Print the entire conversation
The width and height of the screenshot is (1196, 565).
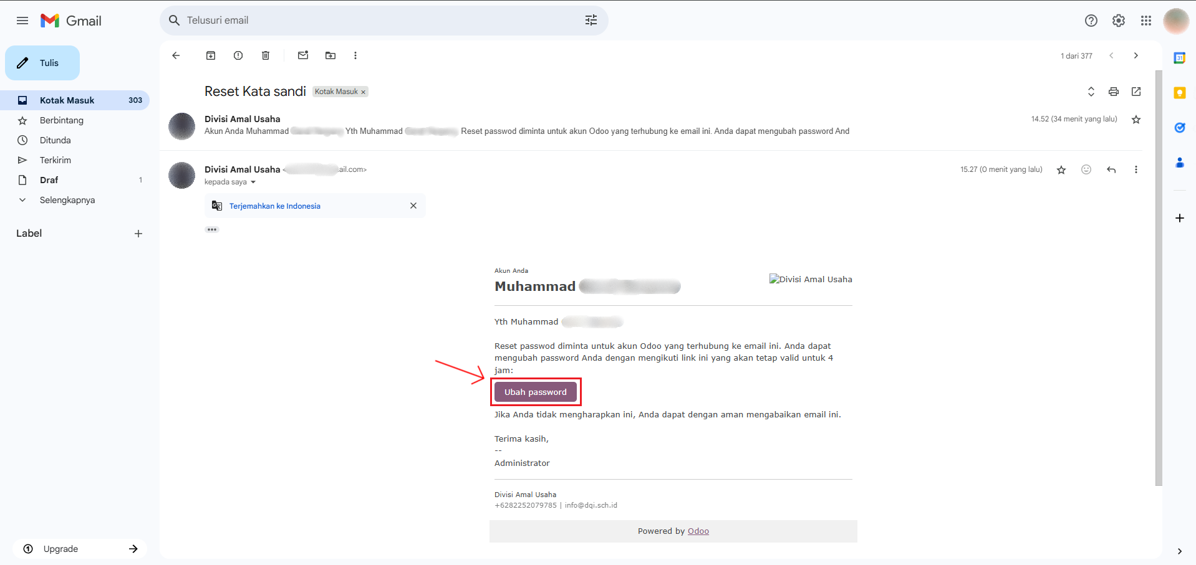point(1114,92)
